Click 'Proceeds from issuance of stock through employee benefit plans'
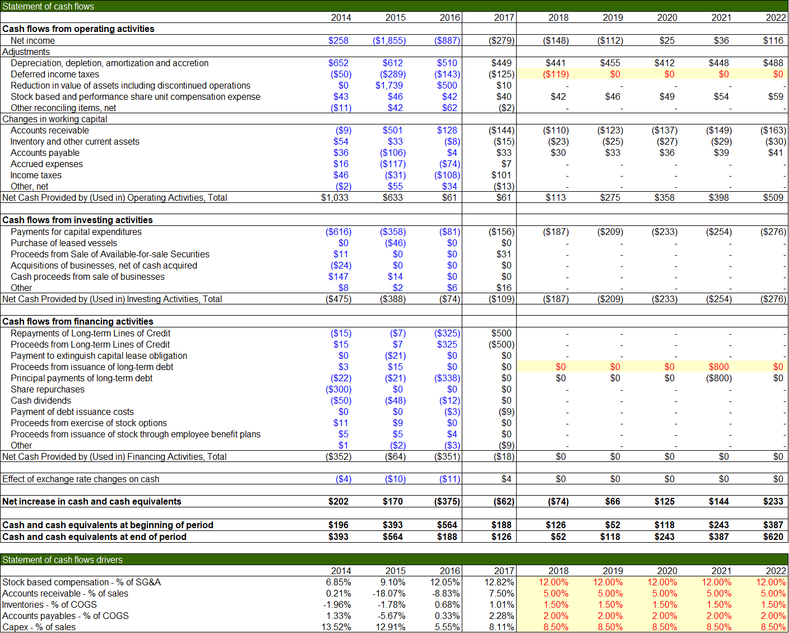 pos(135,434)
